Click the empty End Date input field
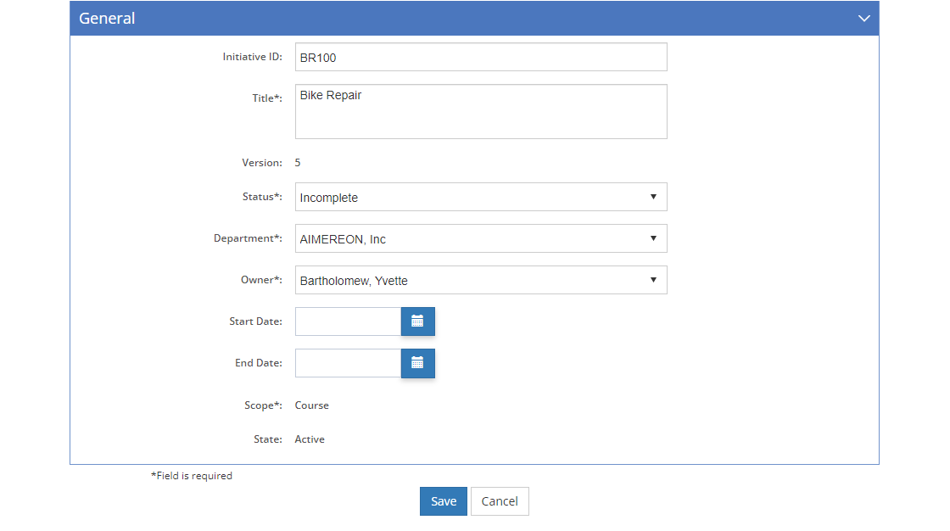This screenshot has width=950, height=531. [x=348, y=363]
